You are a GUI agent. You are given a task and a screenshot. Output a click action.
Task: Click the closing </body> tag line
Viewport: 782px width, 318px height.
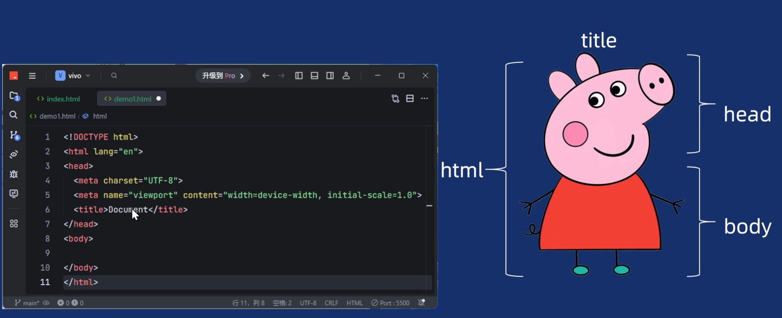81,268
